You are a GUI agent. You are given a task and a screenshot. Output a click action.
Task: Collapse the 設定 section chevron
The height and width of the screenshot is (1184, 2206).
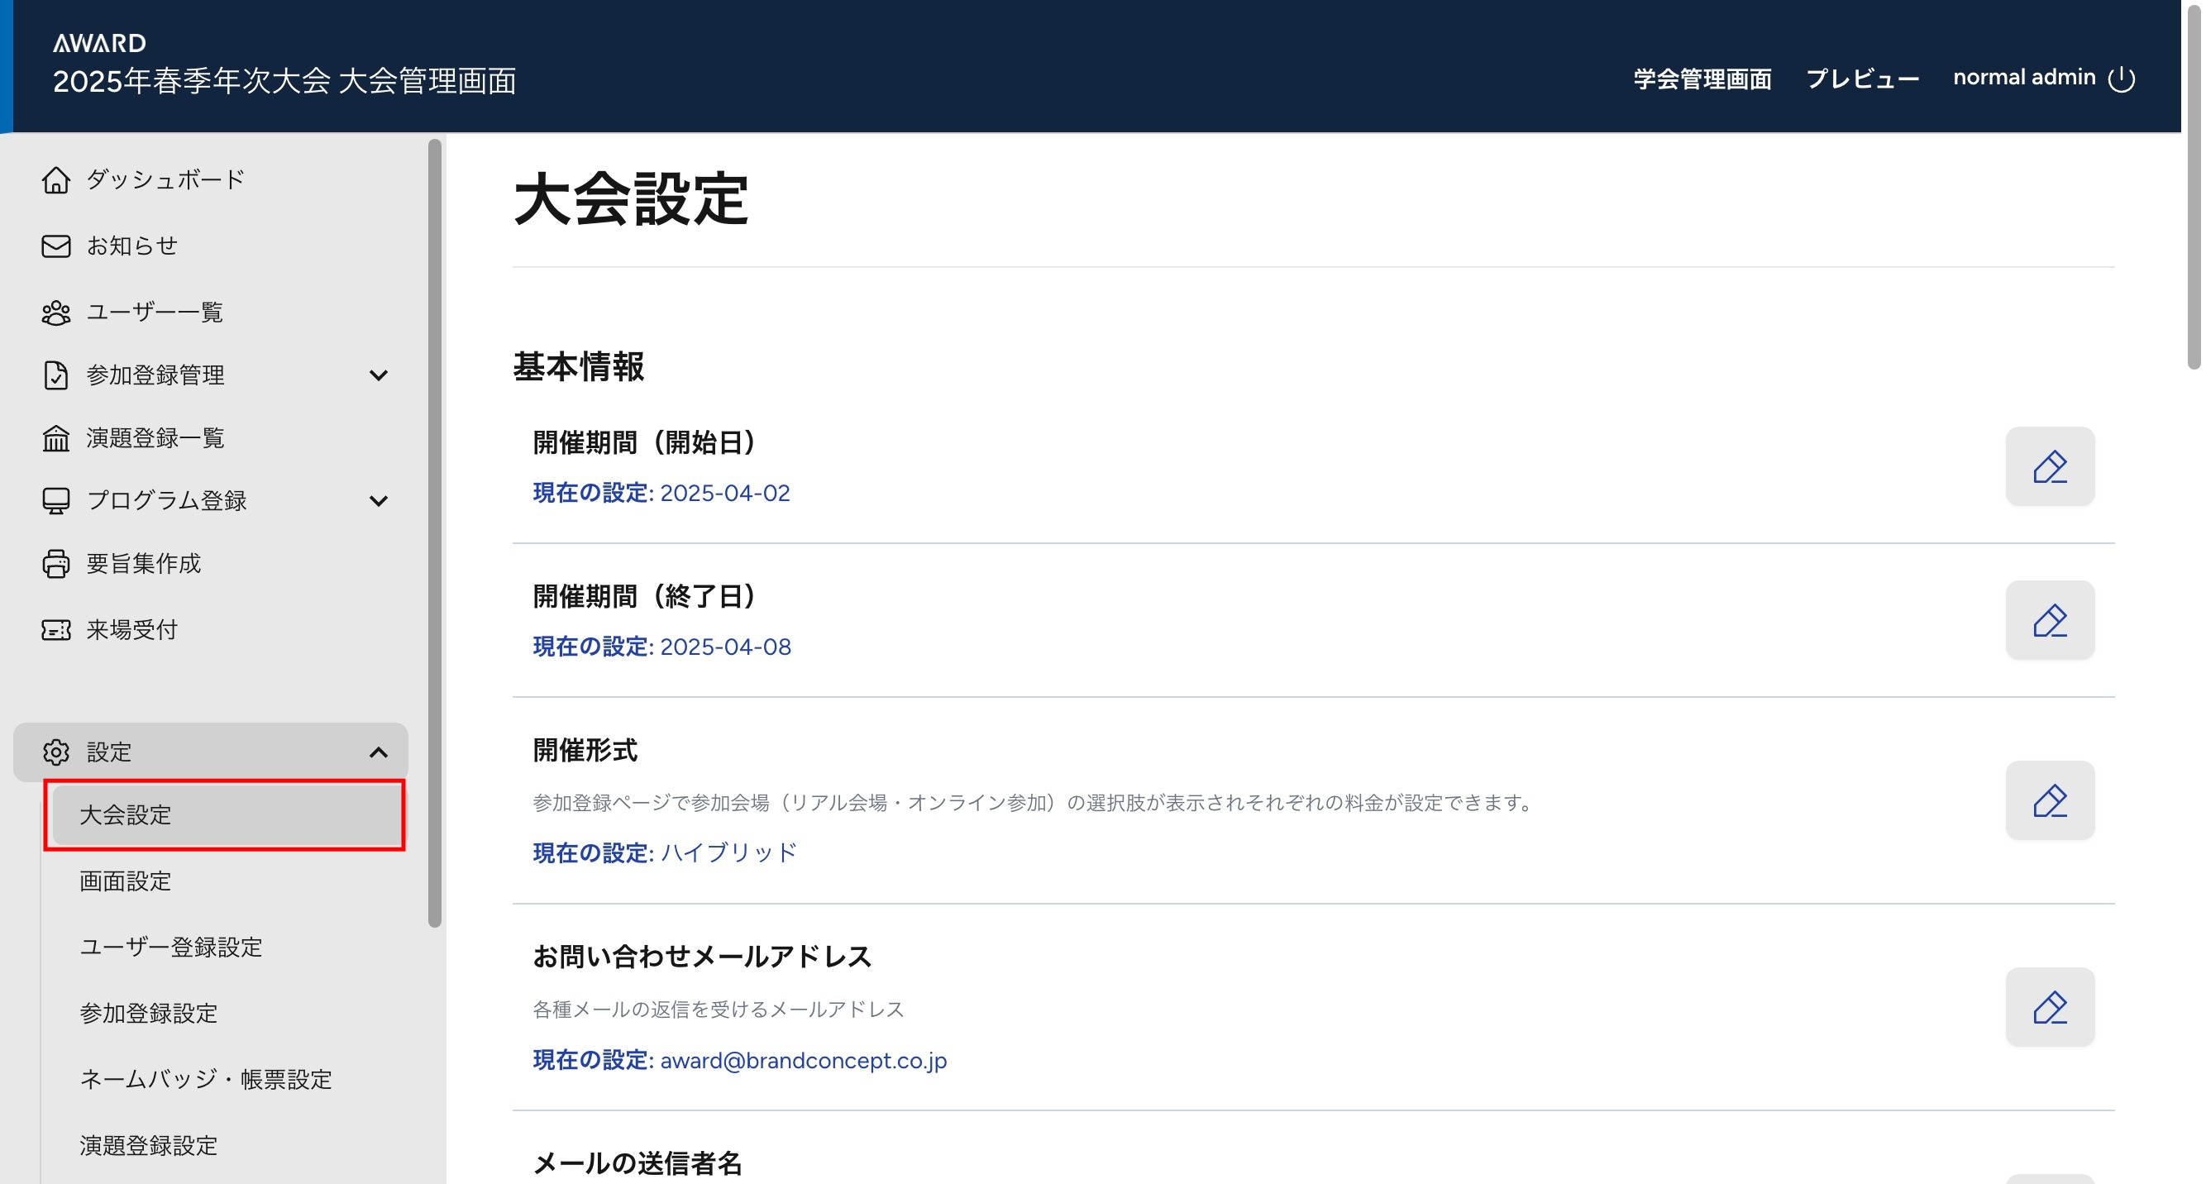378,752
